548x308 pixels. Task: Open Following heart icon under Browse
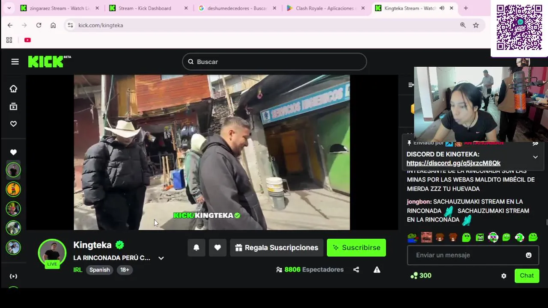click(13, 124)
